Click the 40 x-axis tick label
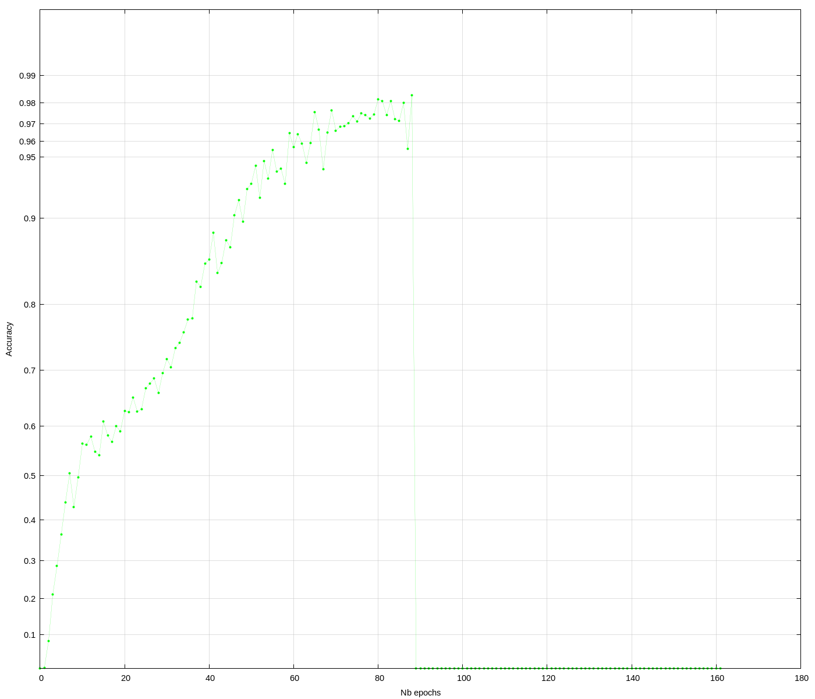This screenshot has width=815, height=699. [x=210, y=679]
